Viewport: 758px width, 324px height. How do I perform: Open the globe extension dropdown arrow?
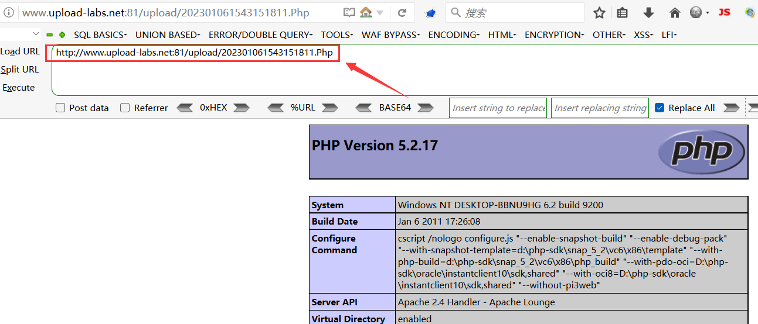(x=708, y=13)
